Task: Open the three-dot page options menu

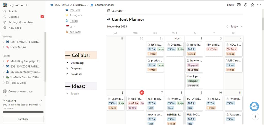Action: coord(259,5)
